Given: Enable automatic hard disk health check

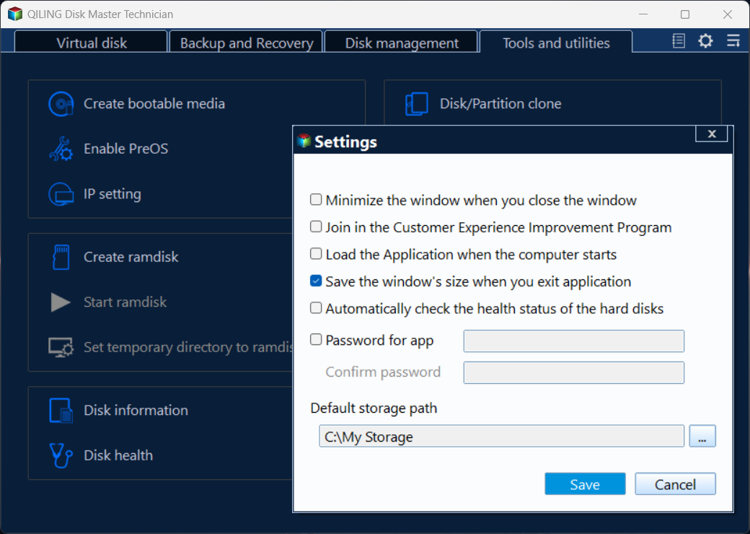Looking at the screenshot, I should click(x=316, y=308).
